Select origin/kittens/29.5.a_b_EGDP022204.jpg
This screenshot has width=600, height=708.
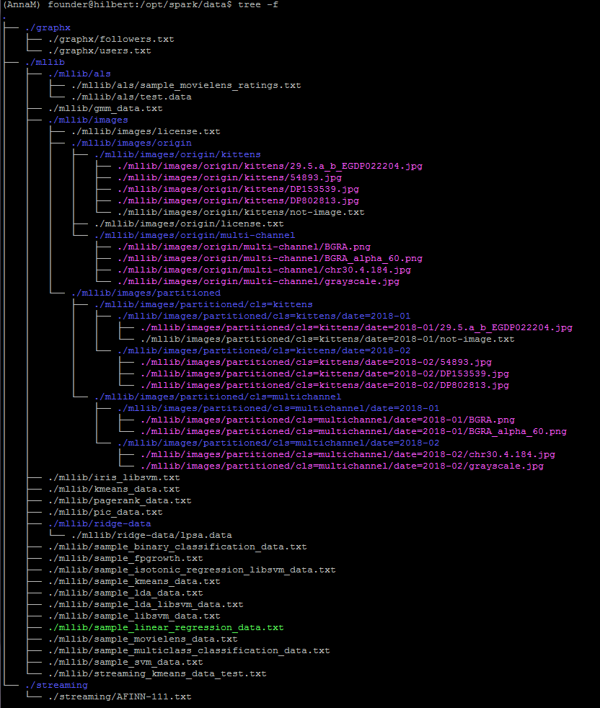pos(270,166)
